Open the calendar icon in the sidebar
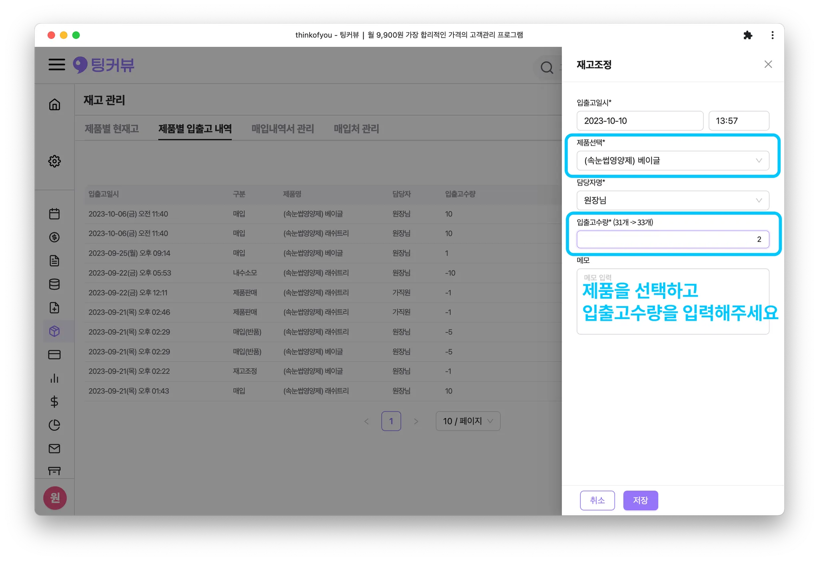 click(54, 214)
